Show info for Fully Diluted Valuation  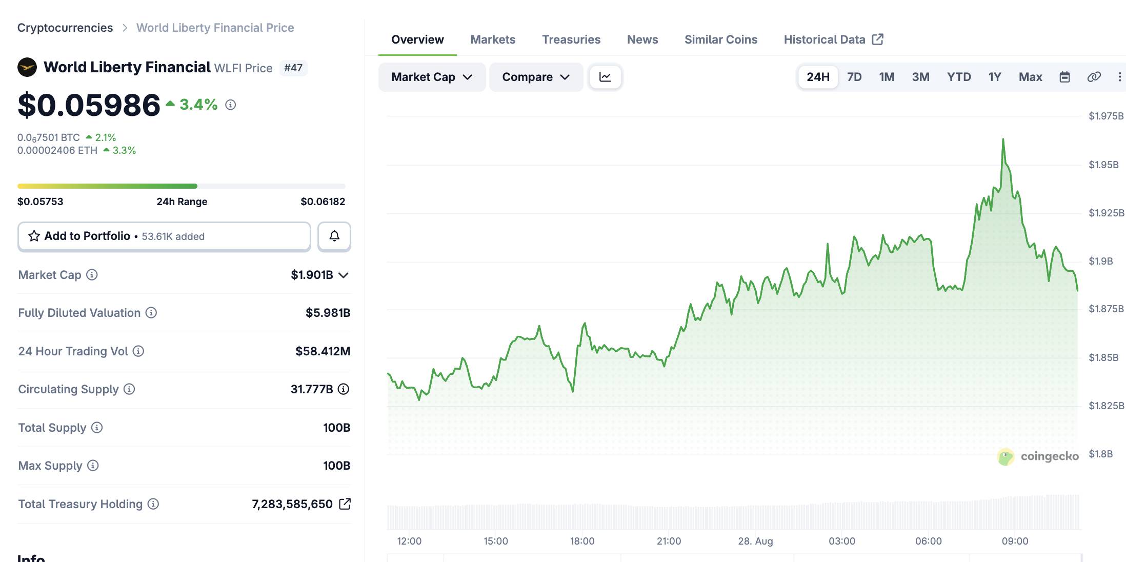point(151,313)
